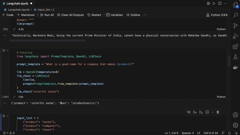
Task: Open the Source Control icon
Action: (235, 25)
